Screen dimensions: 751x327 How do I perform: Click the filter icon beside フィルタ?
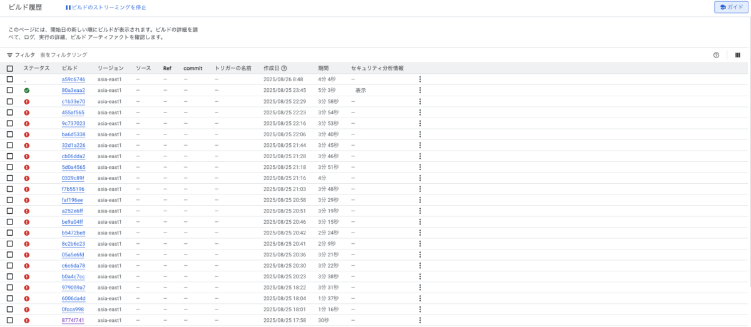(10, 55)
